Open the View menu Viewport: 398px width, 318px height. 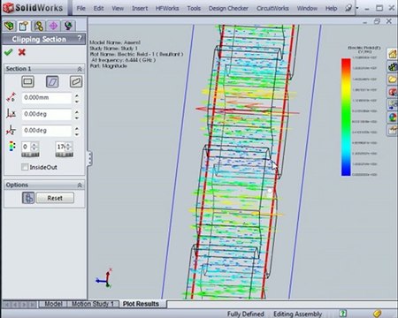point(118,9)
